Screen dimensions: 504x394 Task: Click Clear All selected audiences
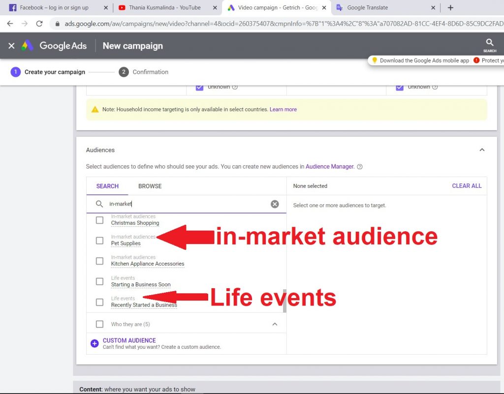467,186
